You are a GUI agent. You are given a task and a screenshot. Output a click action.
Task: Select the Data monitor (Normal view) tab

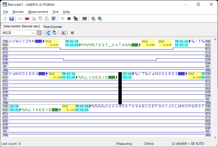[21, 26]
